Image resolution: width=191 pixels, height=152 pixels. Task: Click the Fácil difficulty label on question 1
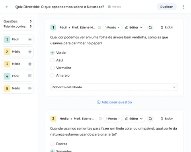(x=63, y=27)
